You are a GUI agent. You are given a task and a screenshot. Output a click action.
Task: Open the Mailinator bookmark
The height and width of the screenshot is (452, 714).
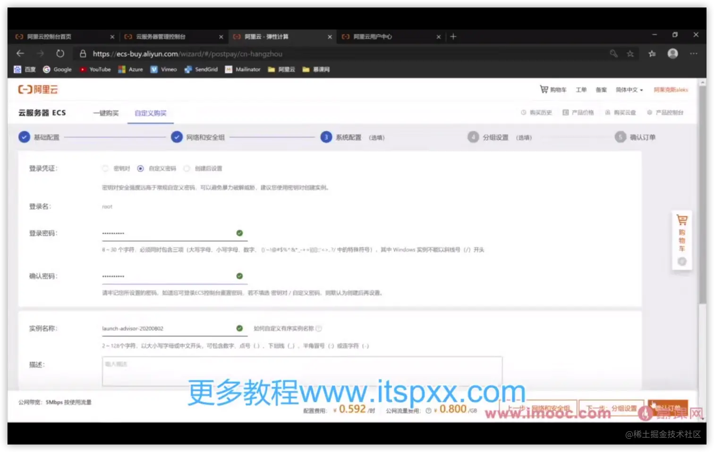tap(243, 69)
